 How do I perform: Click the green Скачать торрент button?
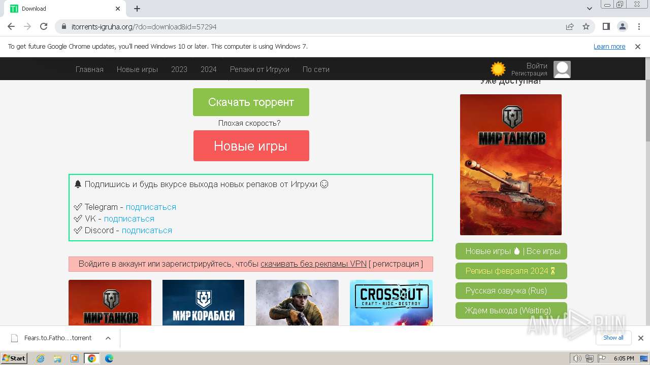[251, 102]
